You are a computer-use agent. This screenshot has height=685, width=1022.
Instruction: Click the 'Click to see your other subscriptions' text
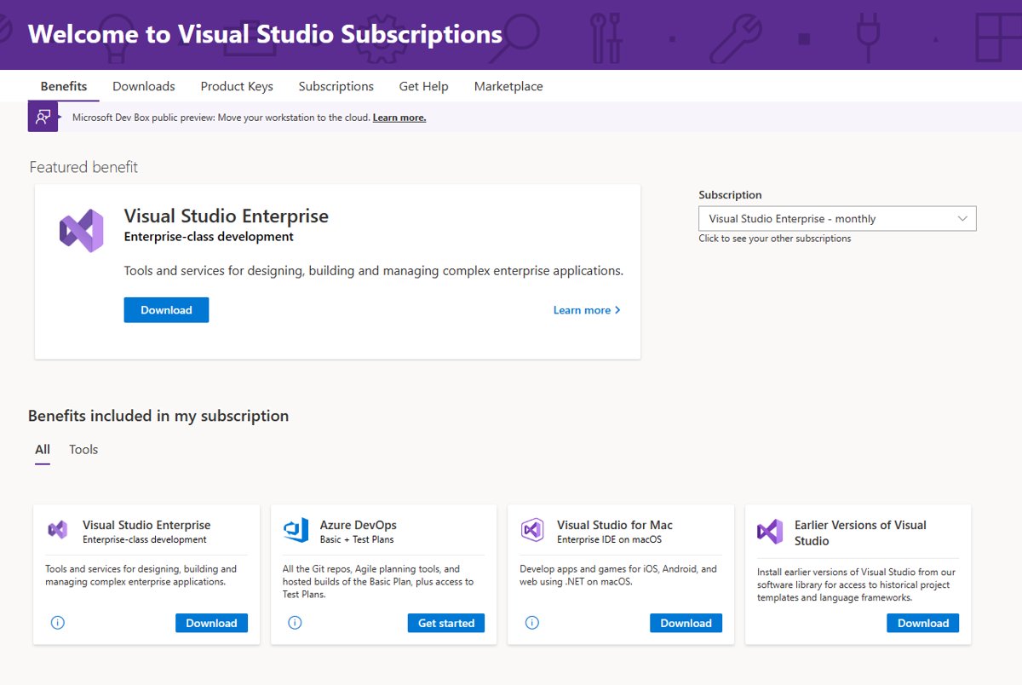[775, 239]
